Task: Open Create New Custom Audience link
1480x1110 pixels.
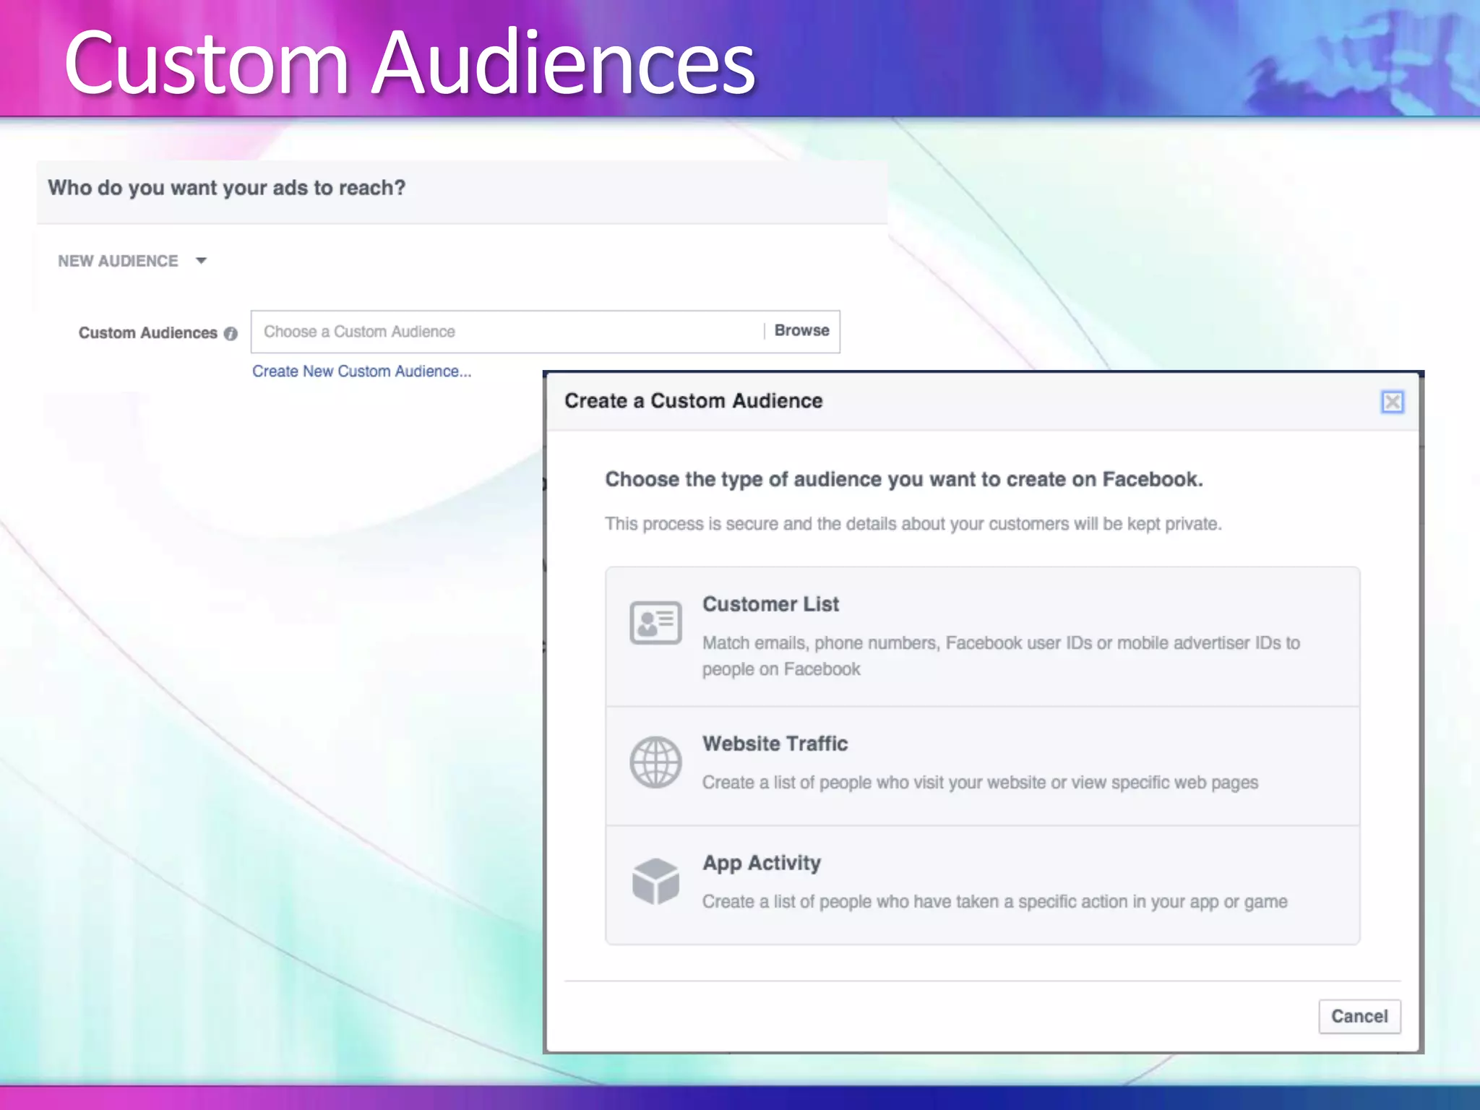Action: click(361, 371)
